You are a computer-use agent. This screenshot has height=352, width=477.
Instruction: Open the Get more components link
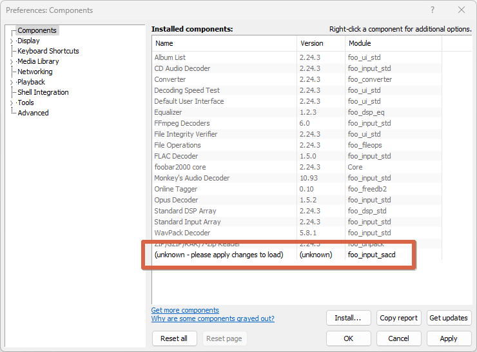pyautogui.click(x=185, y=310)
